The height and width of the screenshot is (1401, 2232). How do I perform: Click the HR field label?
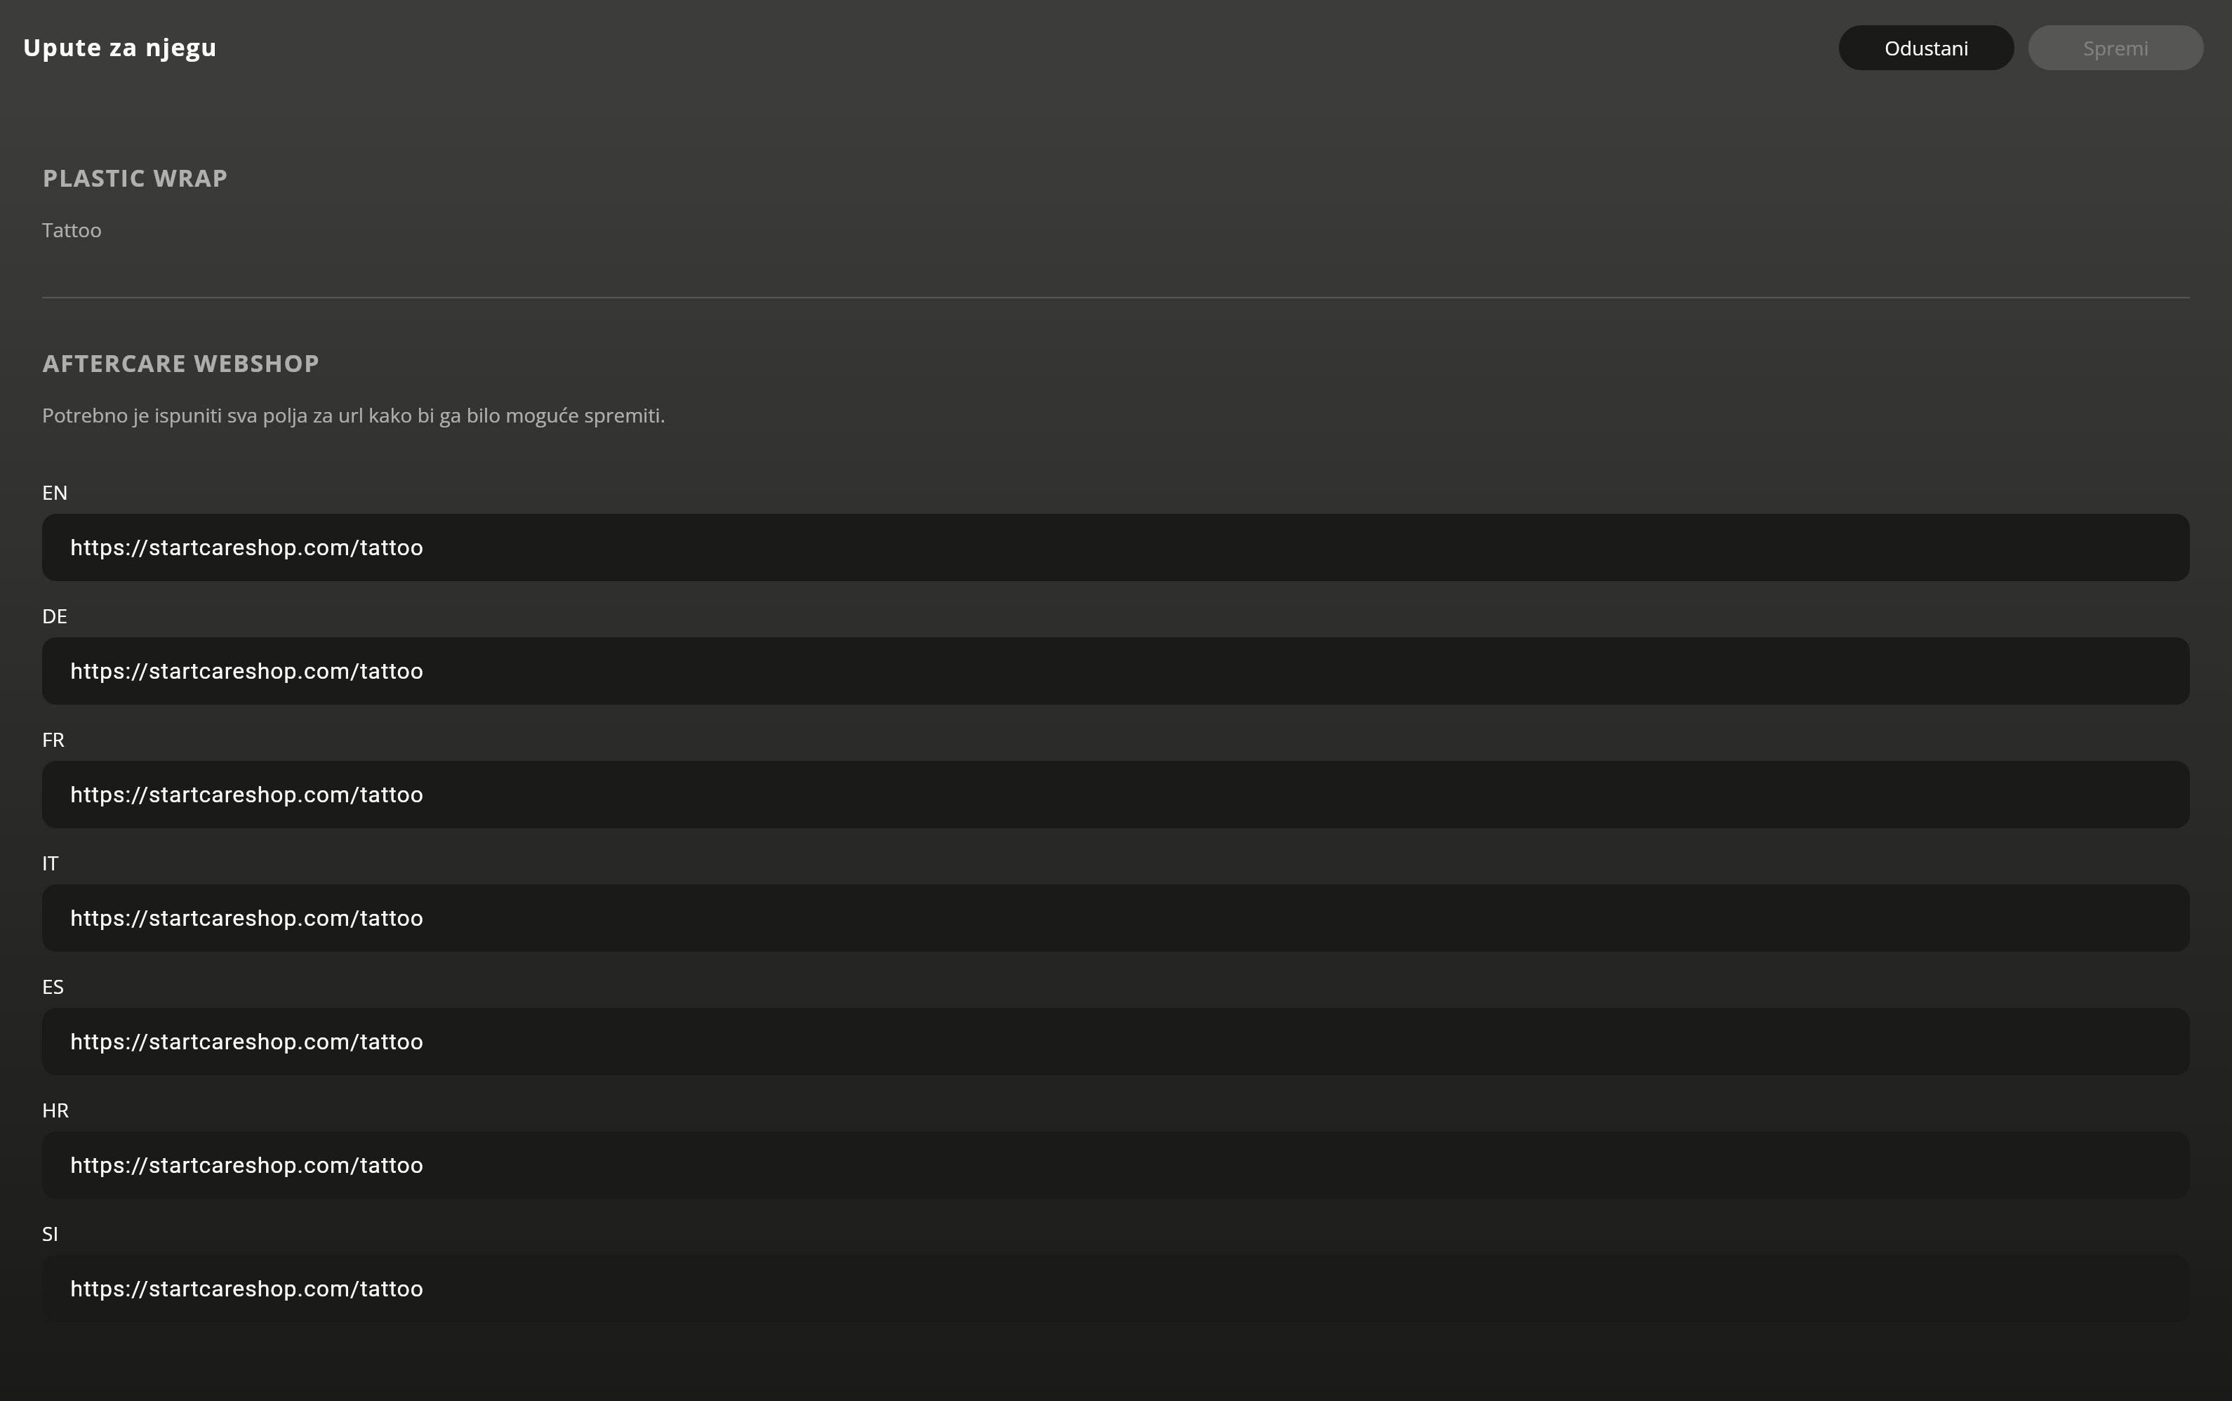(x=55, y=1110)
